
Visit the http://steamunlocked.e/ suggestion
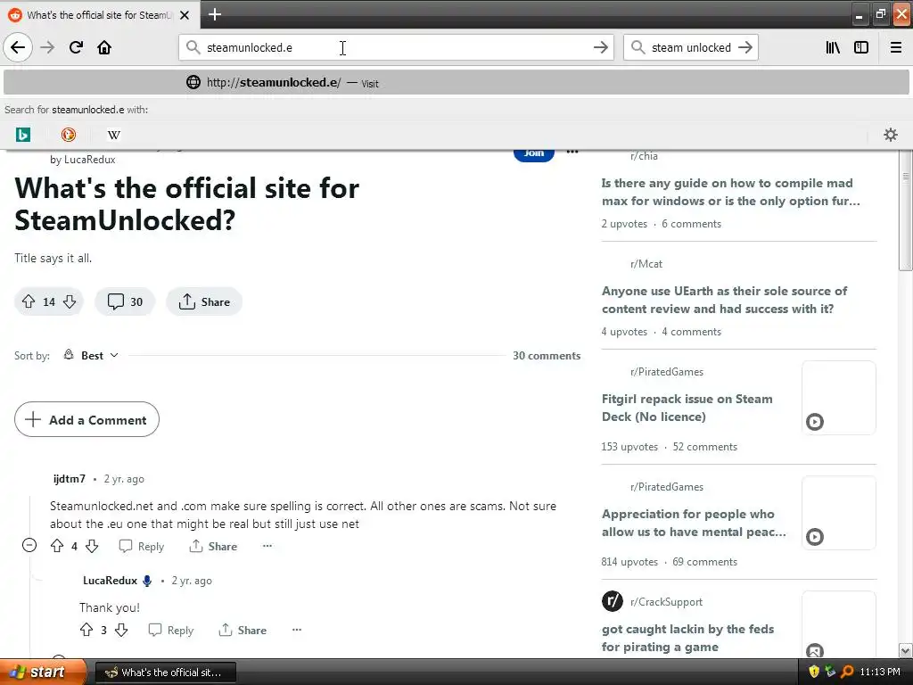point(456,83)
